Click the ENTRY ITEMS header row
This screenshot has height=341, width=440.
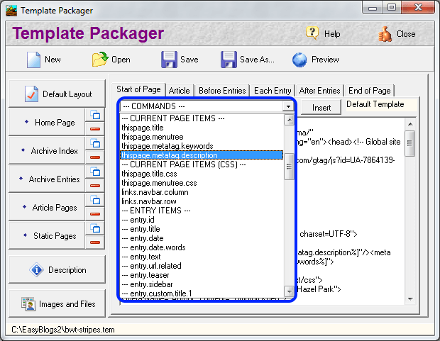[202, 211]
